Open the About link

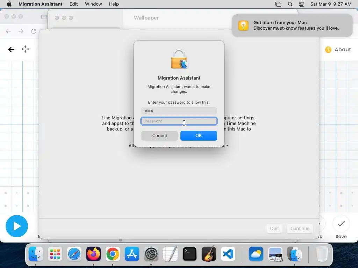click(x=343, y=50)
